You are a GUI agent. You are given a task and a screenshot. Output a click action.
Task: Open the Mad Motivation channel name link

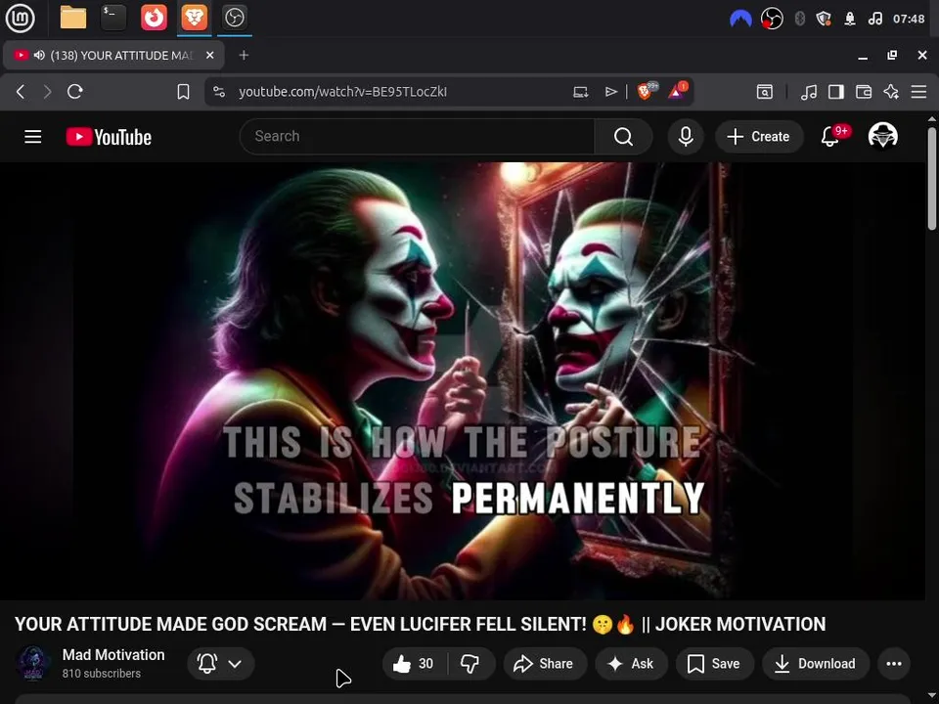tap(113, 655)
